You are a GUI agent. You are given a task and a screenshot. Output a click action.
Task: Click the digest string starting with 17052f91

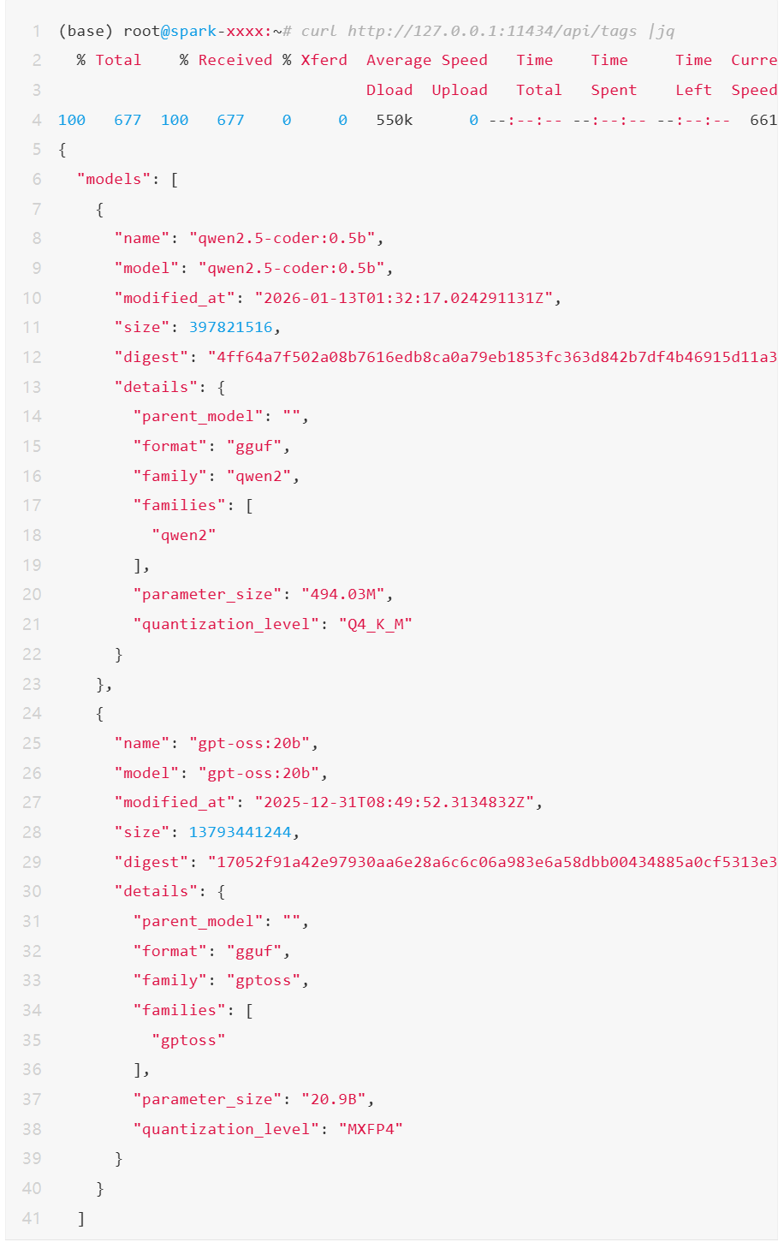(x=492, y=862)
